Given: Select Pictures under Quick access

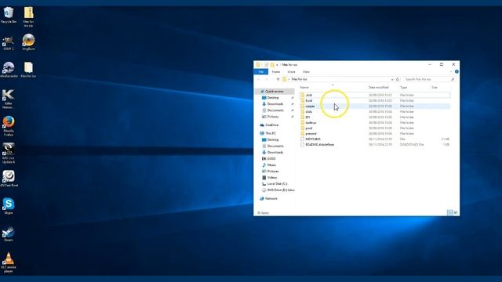Looking at the screenshot, I should pyautogui.click(x=273, y=117).
